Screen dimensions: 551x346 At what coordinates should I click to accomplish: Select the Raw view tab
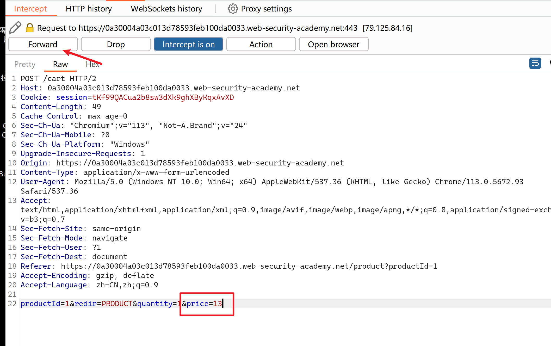(60, 64)
